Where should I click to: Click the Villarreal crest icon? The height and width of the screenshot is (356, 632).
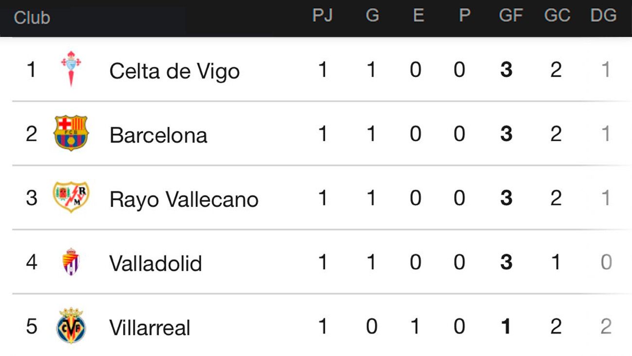point(71,326)
